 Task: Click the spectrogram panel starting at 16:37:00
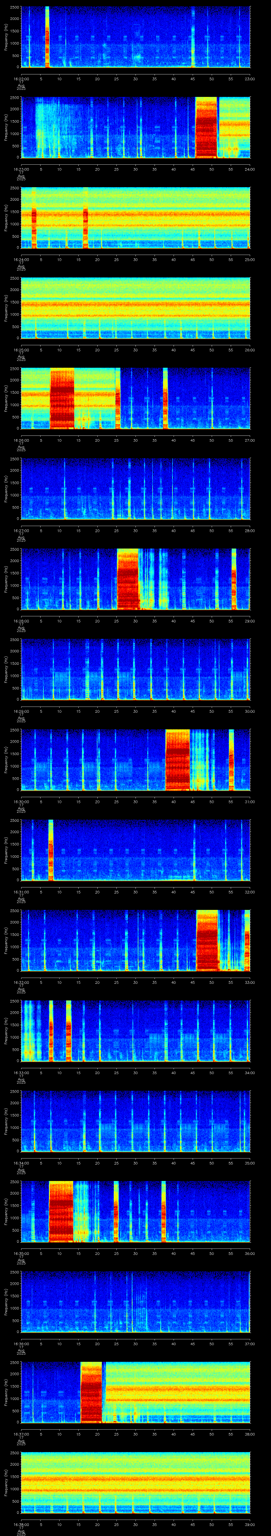click(x=136, y=1392)
